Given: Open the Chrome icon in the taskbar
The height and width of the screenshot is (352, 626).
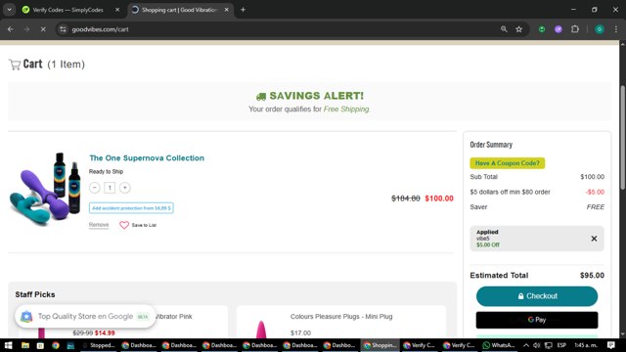Looking at the screenshot, I should (x=56, y=345).
